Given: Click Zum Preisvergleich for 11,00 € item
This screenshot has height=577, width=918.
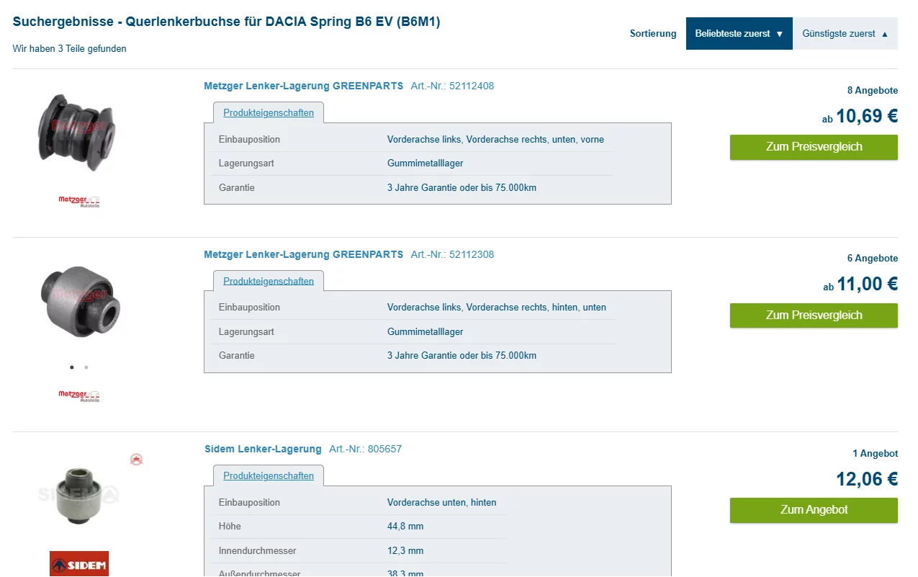Looking at the screenshot, I should coord(814,316).
